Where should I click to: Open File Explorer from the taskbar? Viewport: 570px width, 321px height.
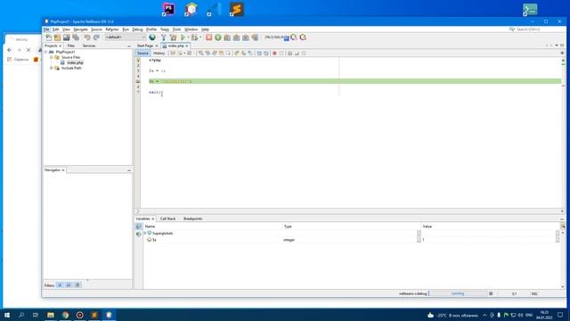coord(51,315)
